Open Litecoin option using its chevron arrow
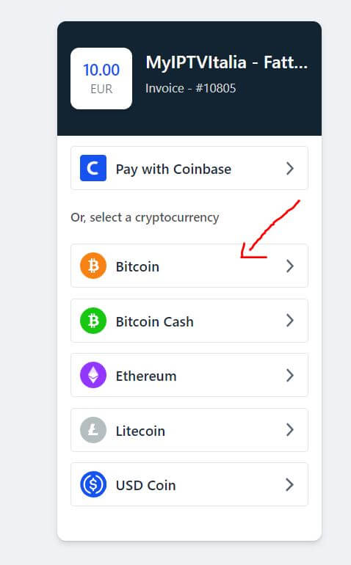The image size is (351, 565). (289, 430)
